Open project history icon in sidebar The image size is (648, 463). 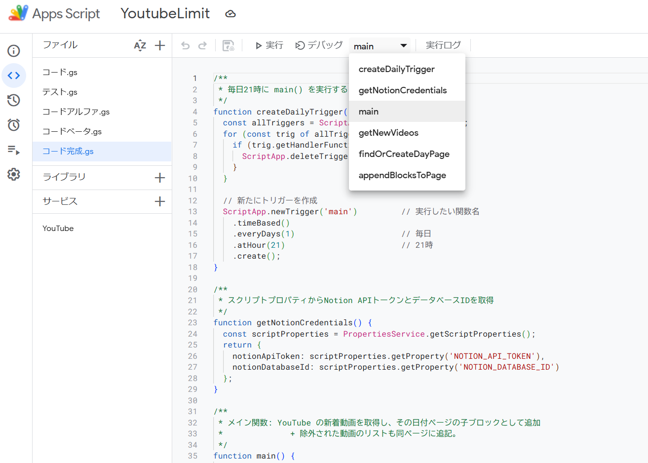[14, 100]
